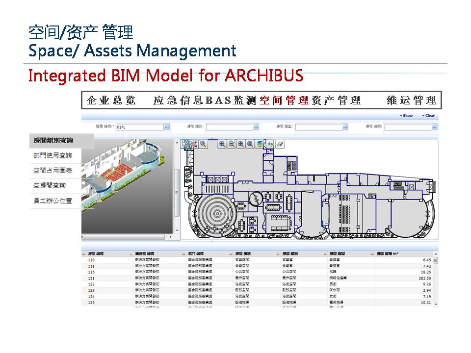Activate the zoom window magnifier tool
This screenshot has height=353, width=471.
(x=203, y=144)
